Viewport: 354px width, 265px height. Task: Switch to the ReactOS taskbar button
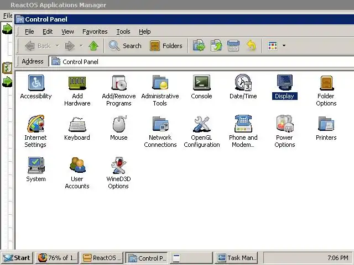tap(102, 258)
